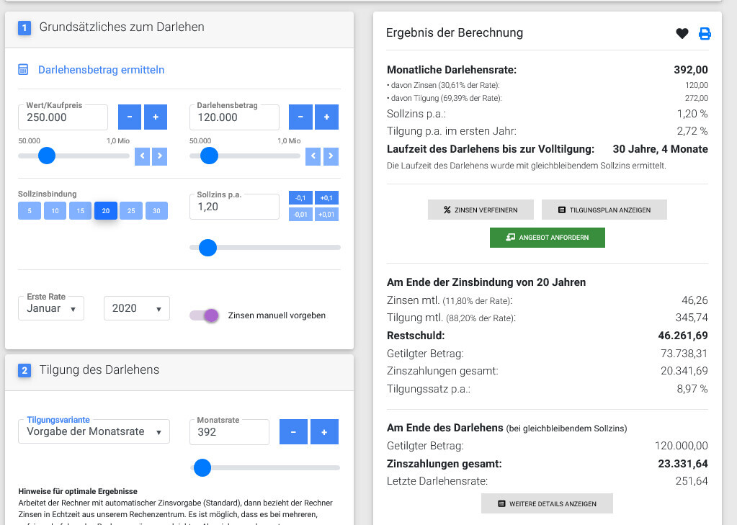
Task: Click the green Angebot anfordern button
Action: [x=547, y=238]
